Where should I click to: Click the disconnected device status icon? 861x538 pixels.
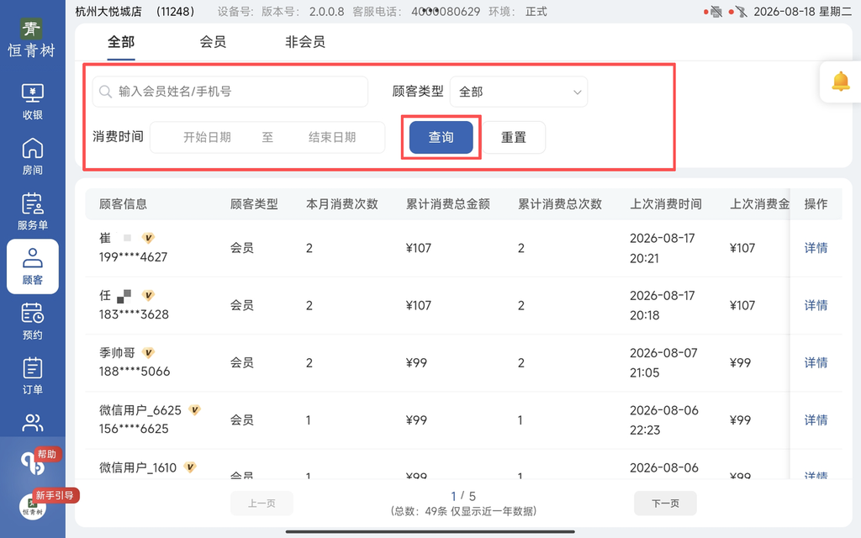(741, 12)
